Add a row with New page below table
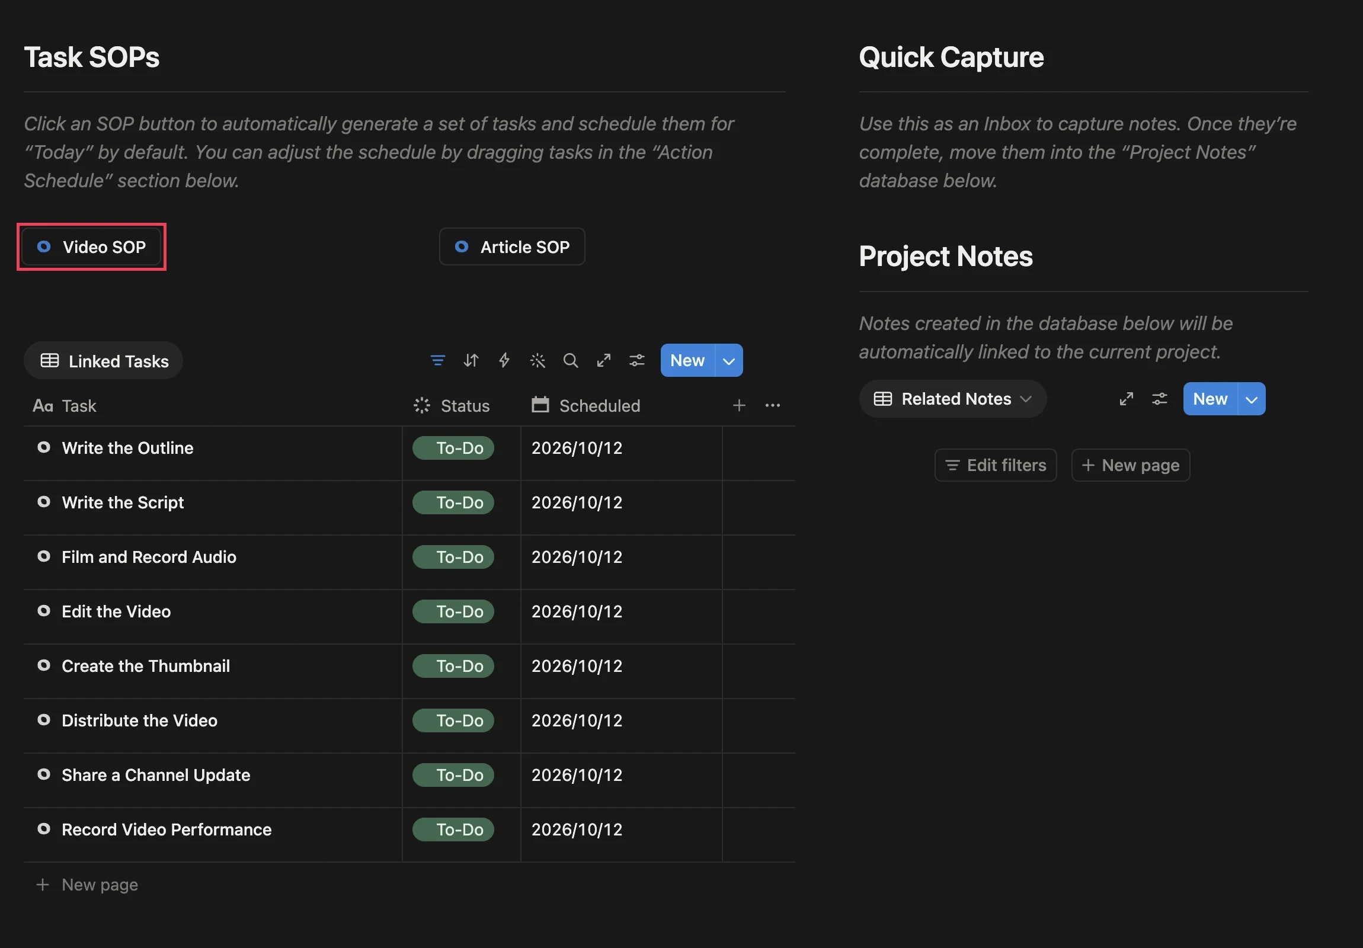Image resolution: width=1363 pixels, height=948 pixels. [87, 886]
